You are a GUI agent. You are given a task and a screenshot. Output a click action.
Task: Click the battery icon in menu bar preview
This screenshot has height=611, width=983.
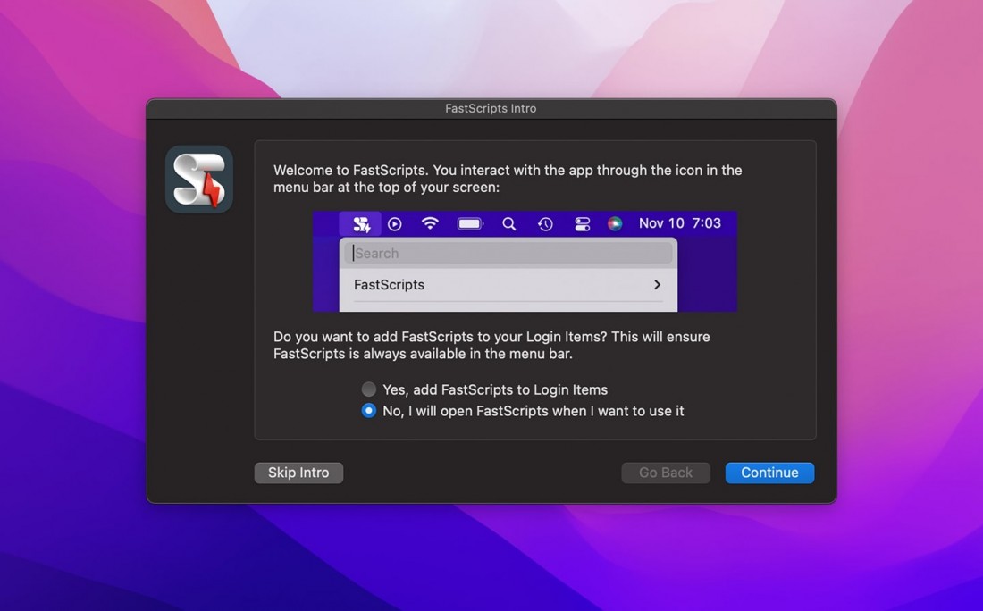(470, 224)
